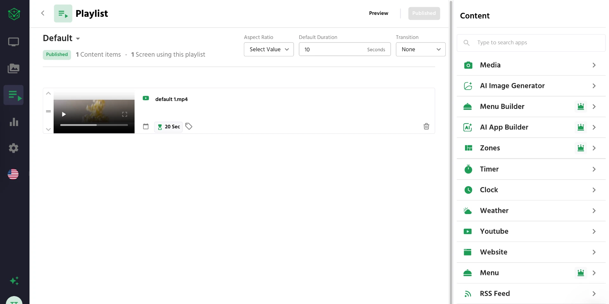Open the schedule calendar icon for default 1.mp4

[146, 126]
